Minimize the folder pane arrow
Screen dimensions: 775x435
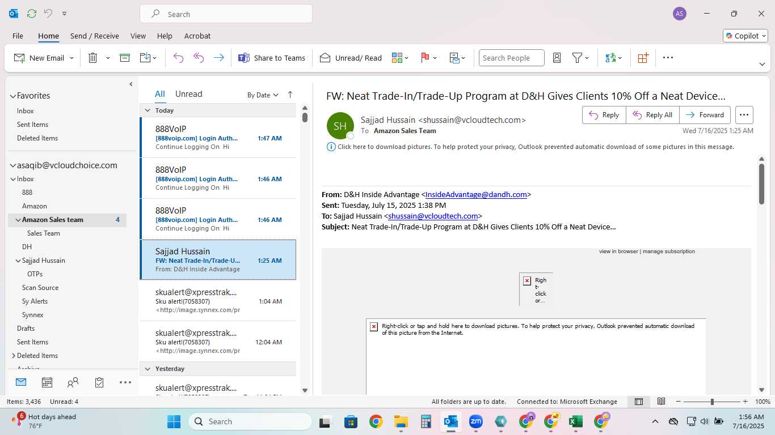(x=131, y=84)
